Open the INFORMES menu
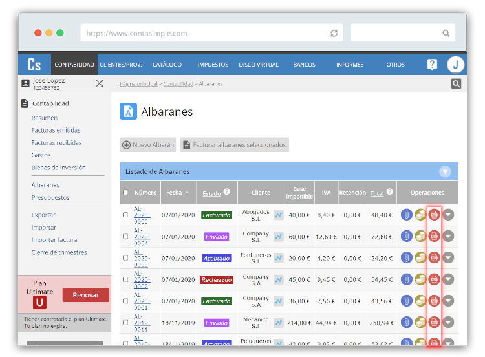Image resolution: width=485 pixels, height=357 pixels. (350, 64)
